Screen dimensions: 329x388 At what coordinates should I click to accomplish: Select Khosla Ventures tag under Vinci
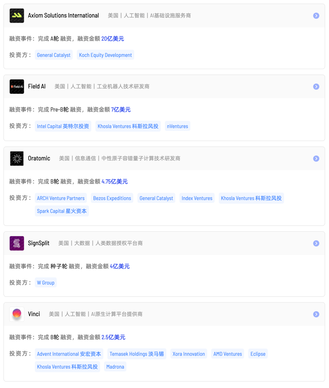pyautogui.click(x=67, y=367)
